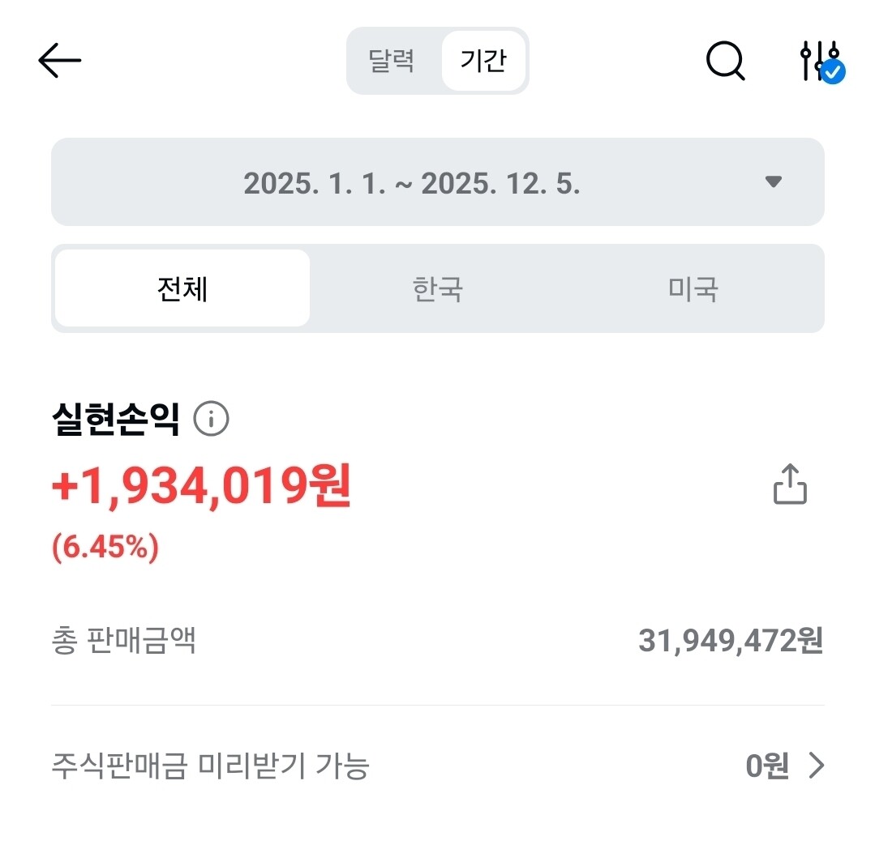Viewport: 875px width, 849px height.
Task: Tap the (6.45%) return rate
Action: click(105, 548)
